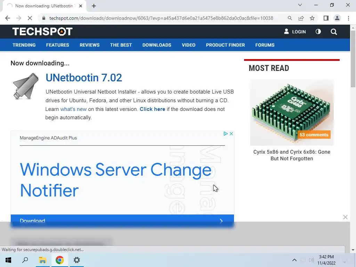The image size is (356, 267).
Task: Open the FEATURES menu item
Action: coord(57,45)
